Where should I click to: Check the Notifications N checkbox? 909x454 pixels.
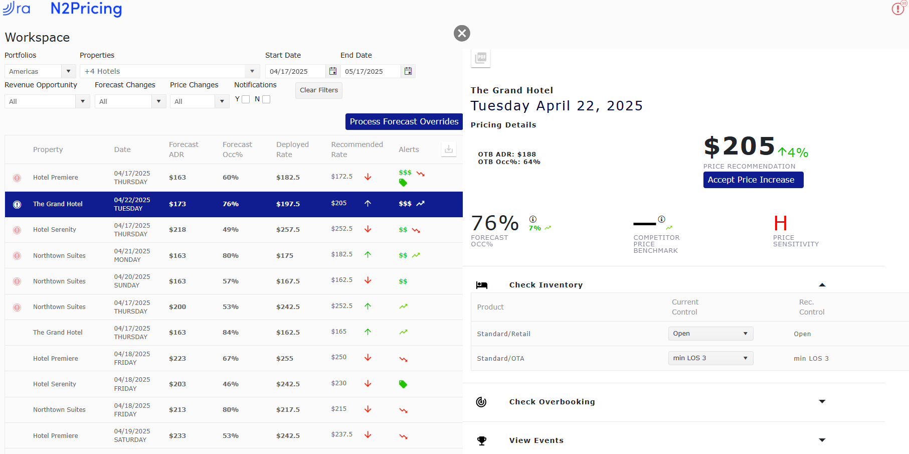pos(266,99)
